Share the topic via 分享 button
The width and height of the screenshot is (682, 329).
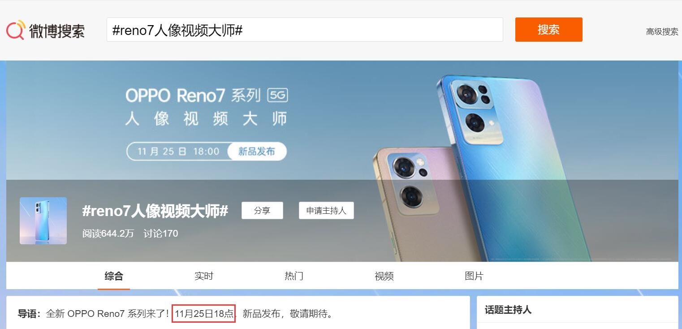[262, 211]
